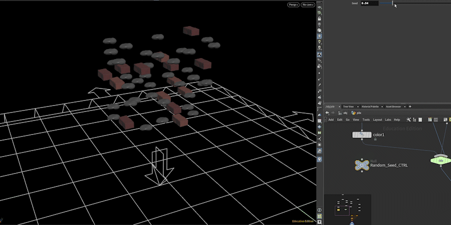Click the color1 node label
This screenshot has width=451, height=225.
(378, 134)
